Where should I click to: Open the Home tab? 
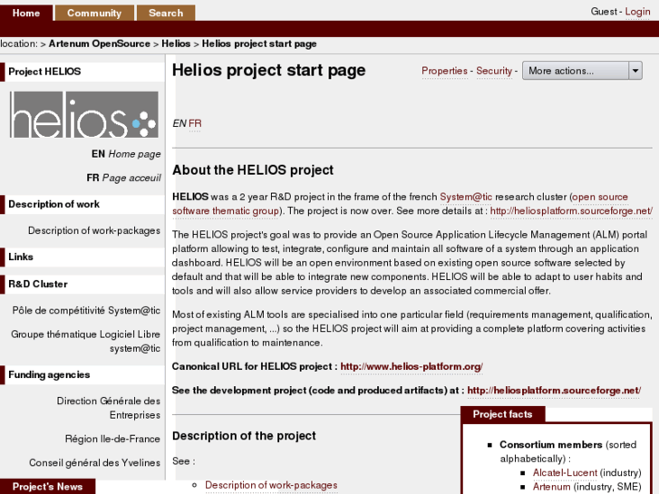point(26,13)
